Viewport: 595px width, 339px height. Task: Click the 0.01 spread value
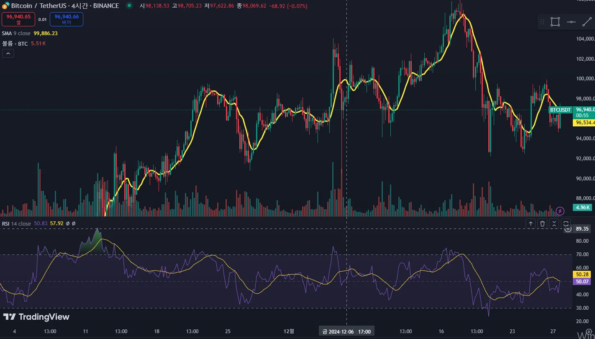pyautogui.click(x=42, y=20)
